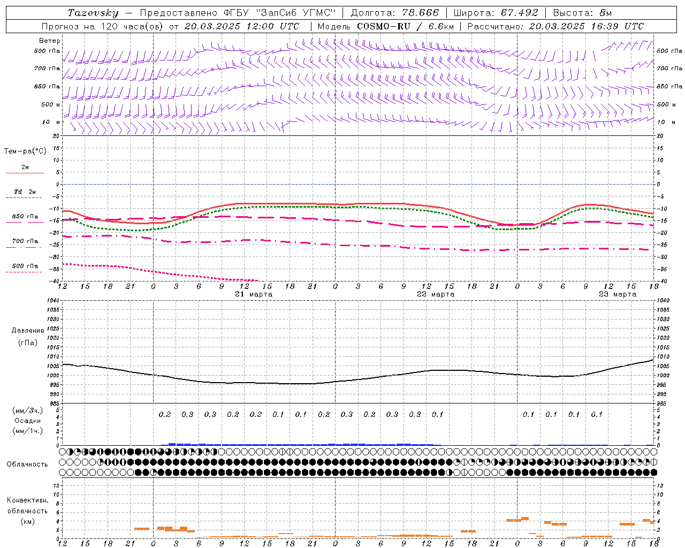This screenshot has height=548, width=685.
Task: Click the 500 гПа temperature legend entry
Action: pyautogui.click(x=25, y=268)
